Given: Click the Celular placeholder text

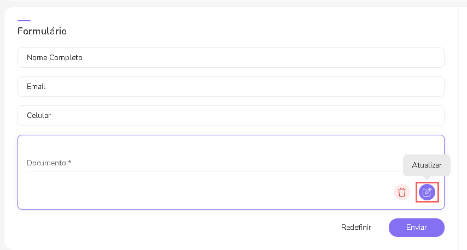Looking at the screenshot, I should 39,116.
